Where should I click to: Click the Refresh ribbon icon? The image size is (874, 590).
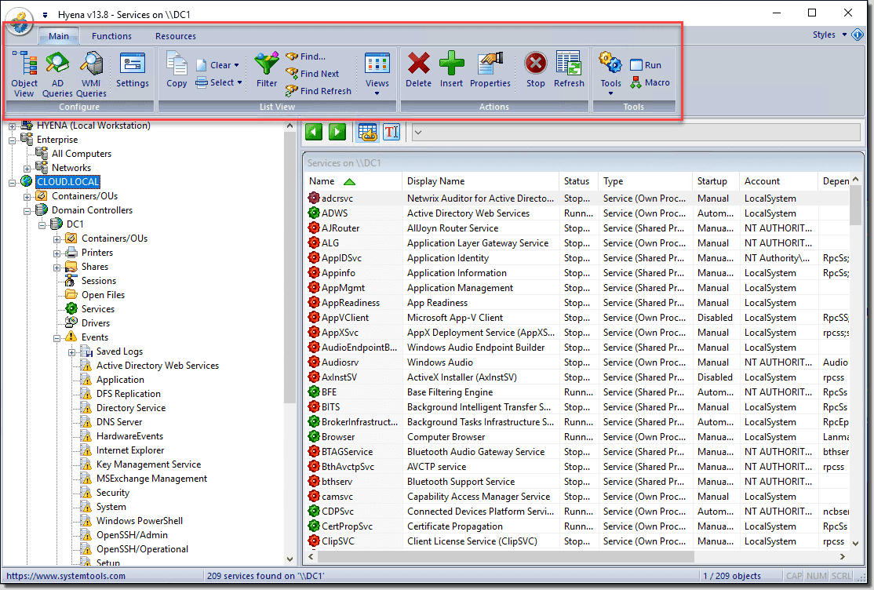pyautogui.click(x=569, y=70)
